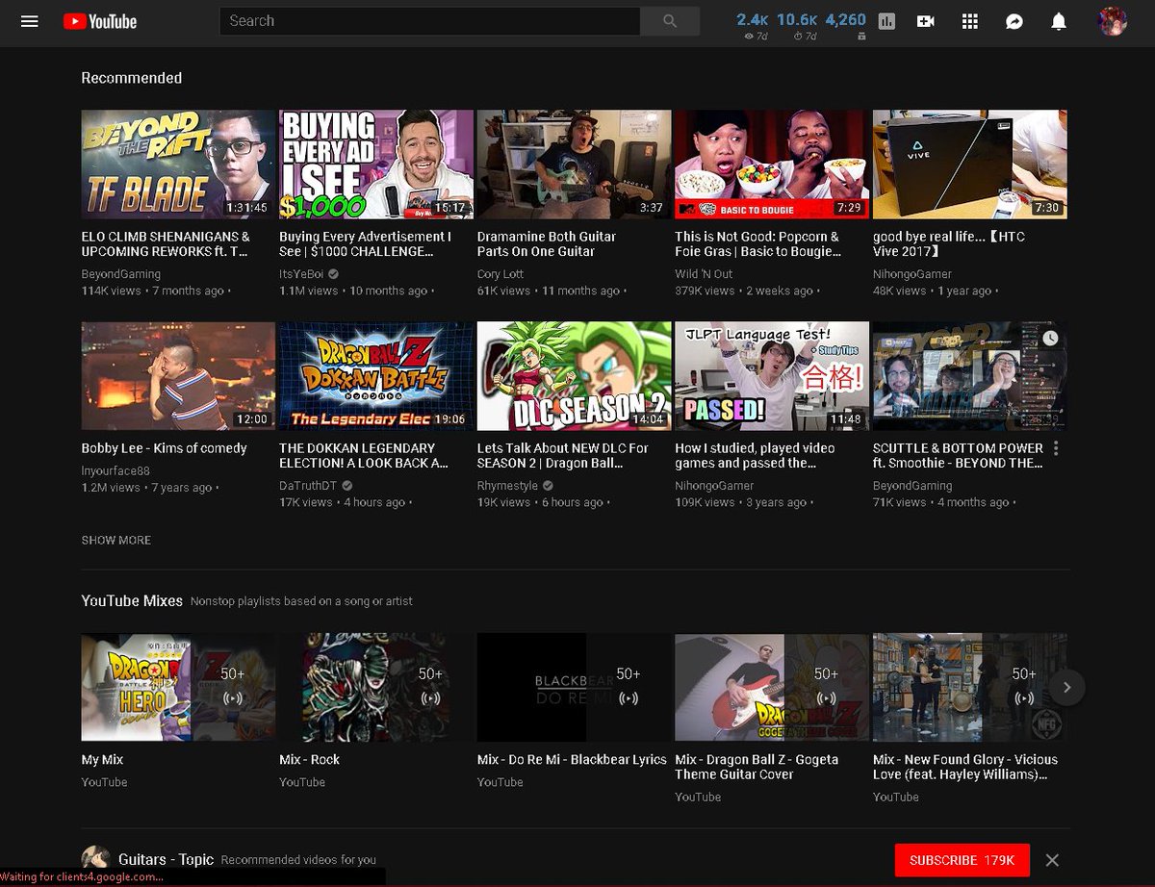Open THE DOKKAN LEGENDARY ELECTION title
The height and width of the screenshot is (887, 1155).
[x=364, y=455]
